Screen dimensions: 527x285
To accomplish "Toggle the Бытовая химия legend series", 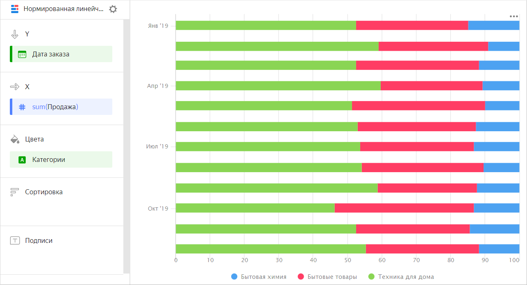I will coord(259,276).
